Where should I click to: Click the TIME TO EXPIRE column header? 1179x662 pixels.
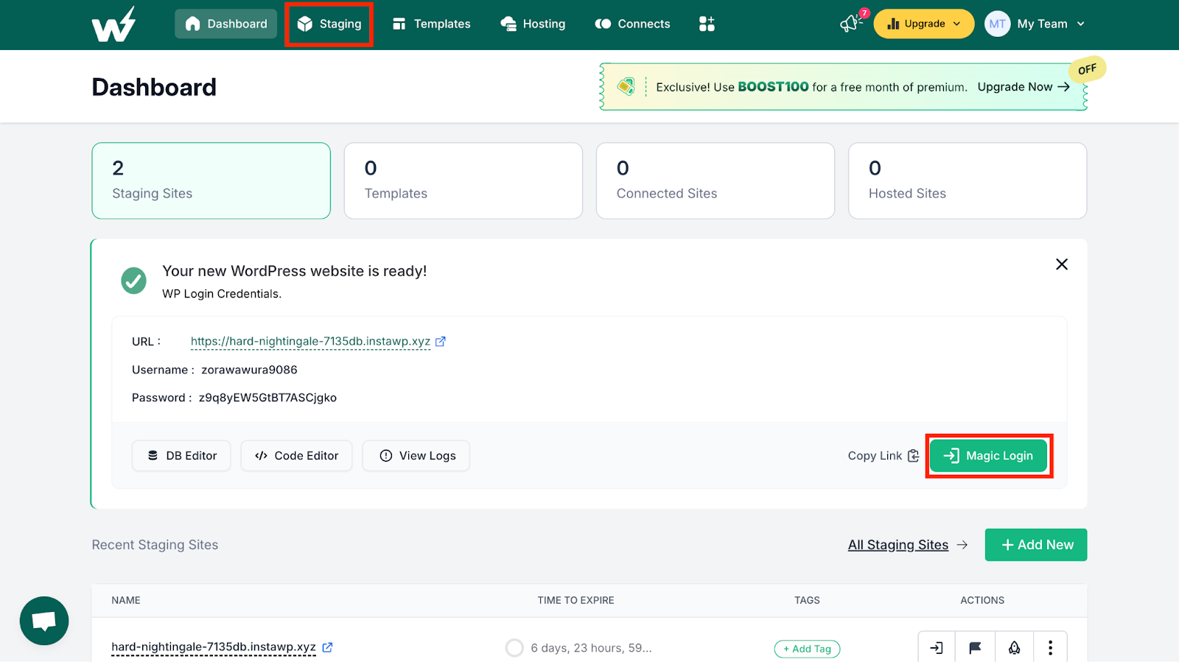click(575, 600)
